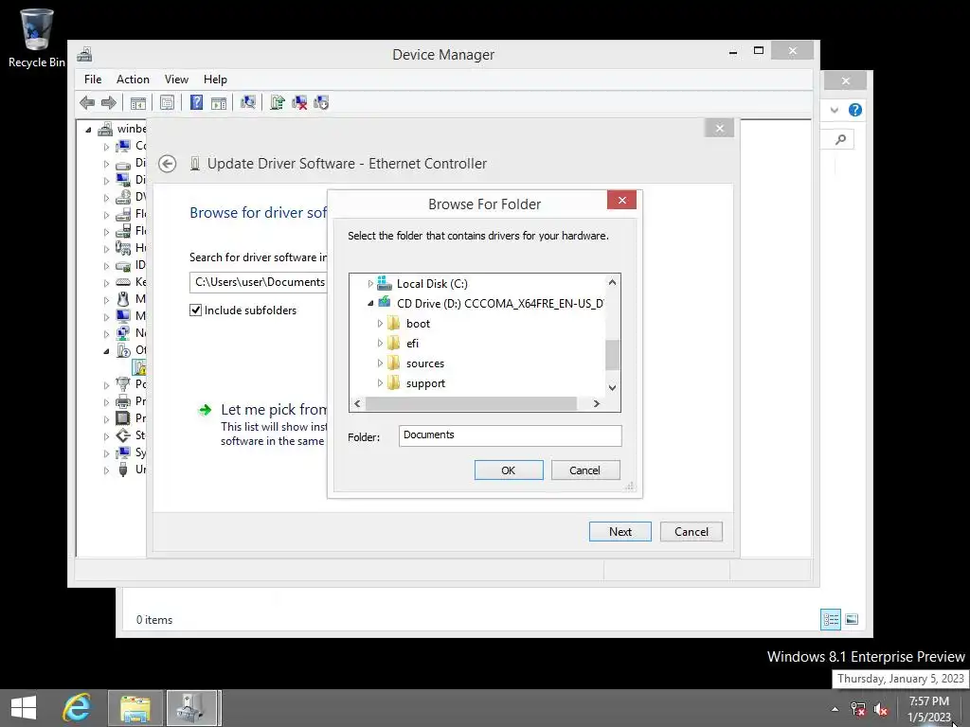Click the folder tree scroll up arrow
Image resolution: width=970 pixels, height=727 pixels.
612,282
